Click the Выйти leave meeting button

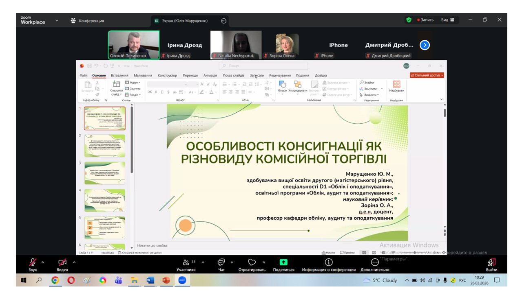tap(491, 262)
